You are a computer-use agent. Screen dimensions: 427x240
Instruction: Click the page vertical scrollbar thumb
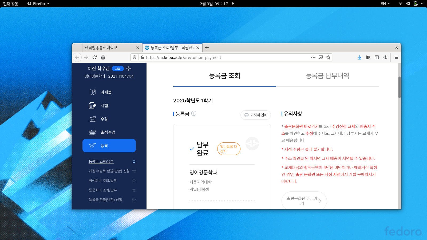pos(399,87)
